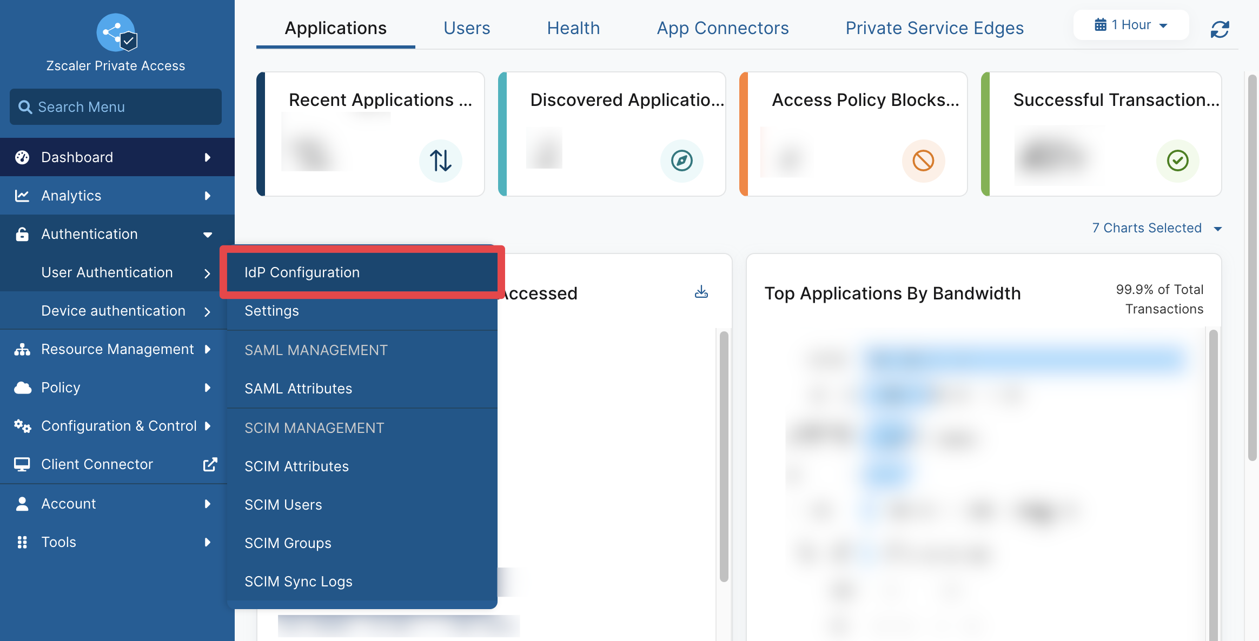The image size is (1259, 641).
Task: Click the download icon on the chart
Action: pos(701,292)
